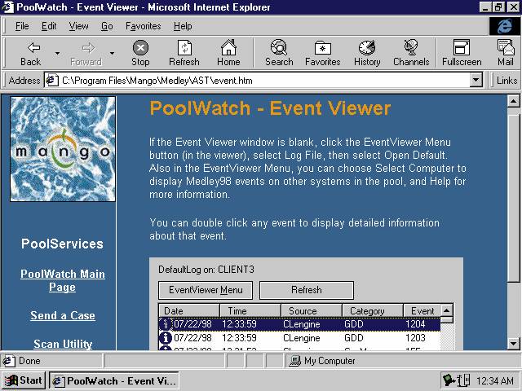Select PoolWatch taskbar window button

pyautogui.click(x=114, y=380)
